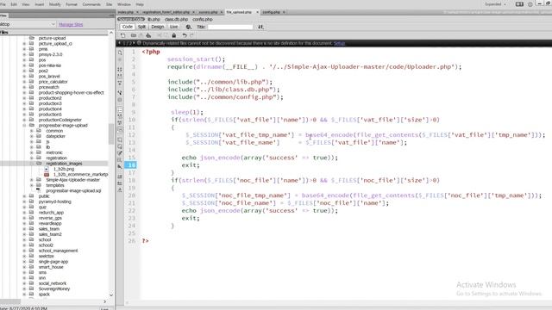Click the remove comment coding icon

[x=120, y=146]
